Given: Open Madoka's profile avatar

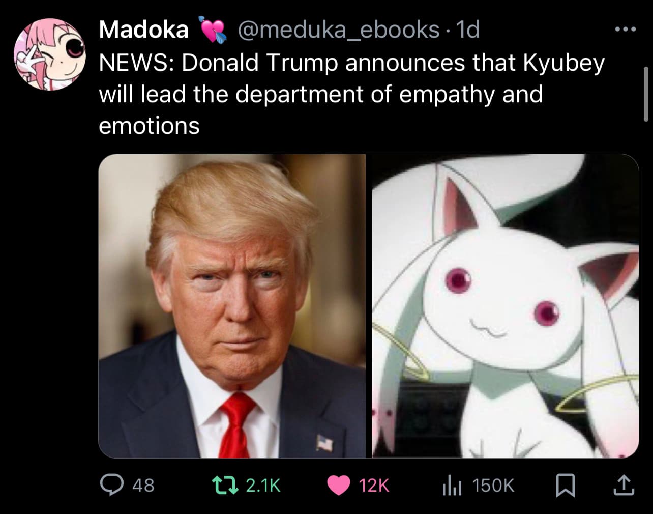Looking at the screenshot, I should (x=49, y=54).
